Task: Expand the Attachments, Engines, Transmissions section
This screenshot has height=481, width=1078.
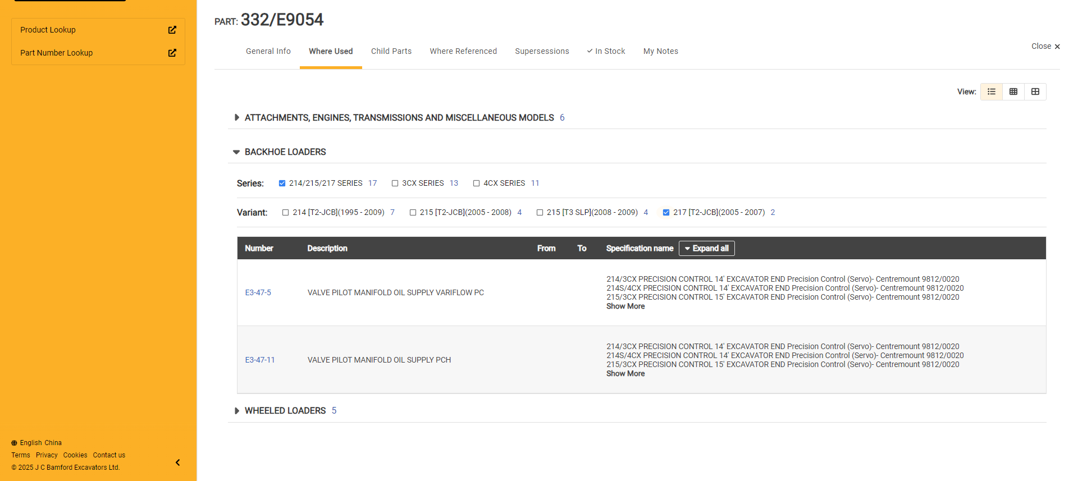Action: click(x=237, y=118)
